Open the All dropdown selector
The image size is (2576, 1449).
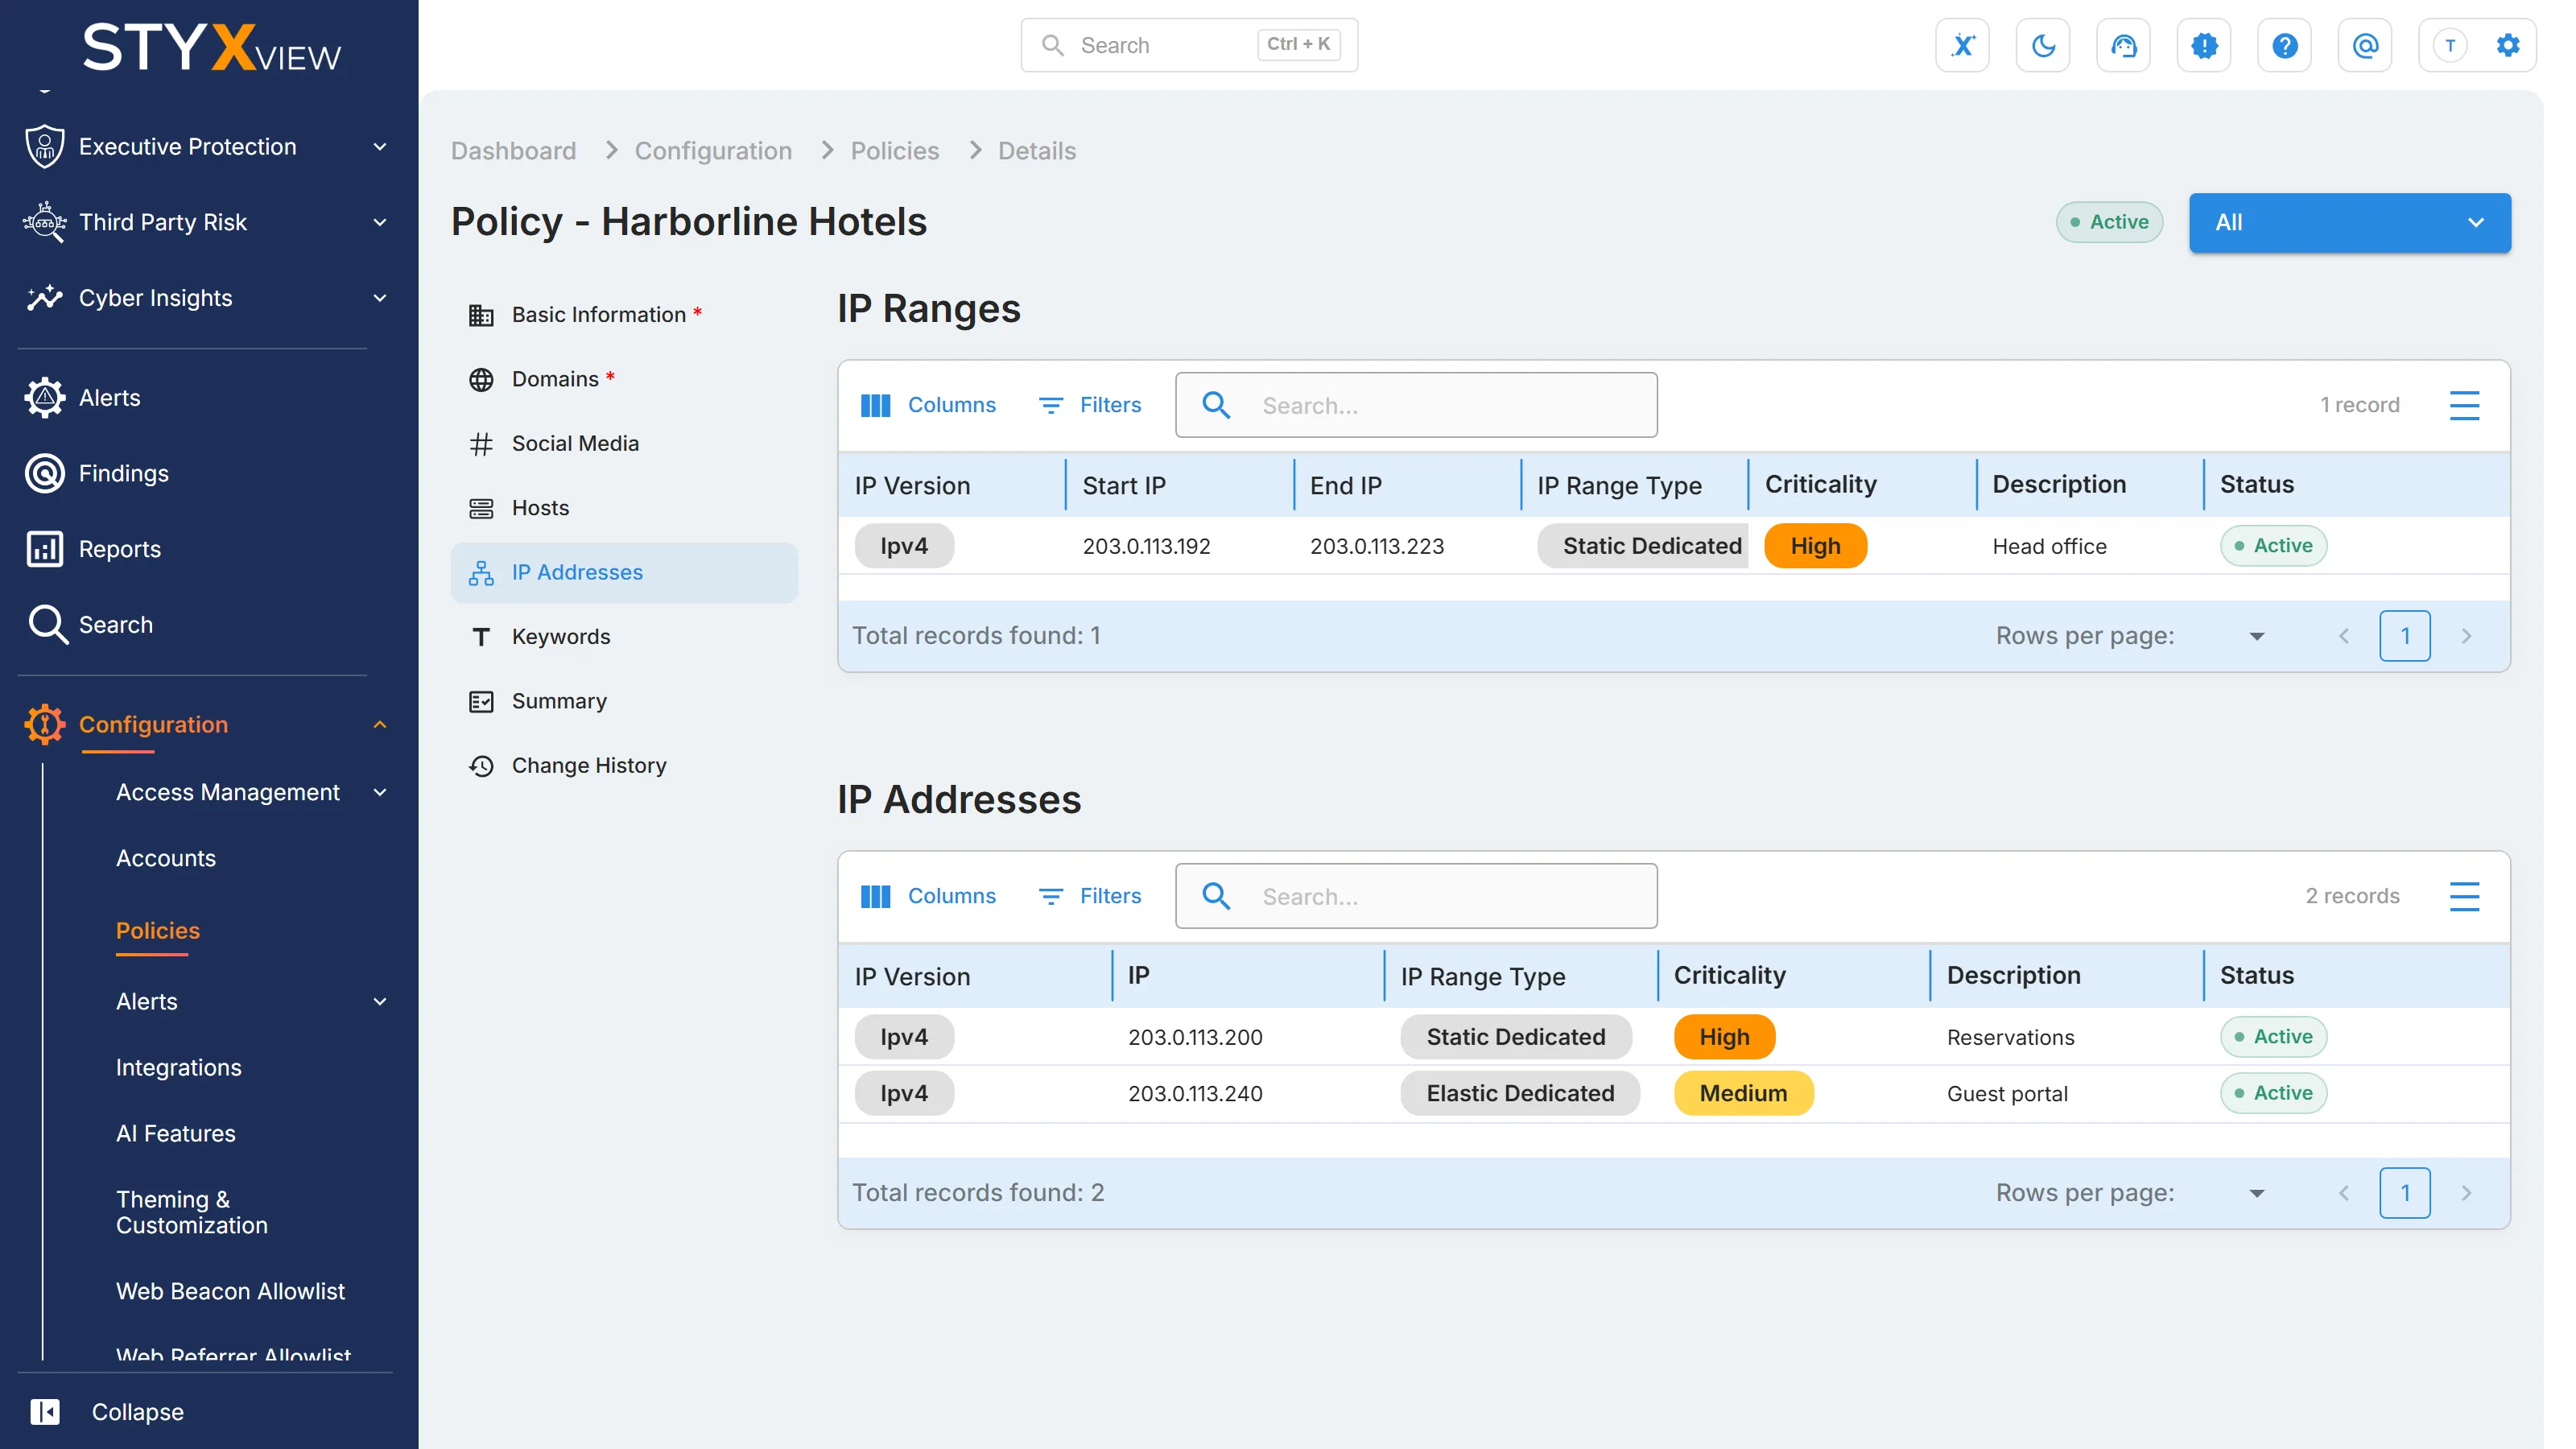click(x=2349, y=222)
